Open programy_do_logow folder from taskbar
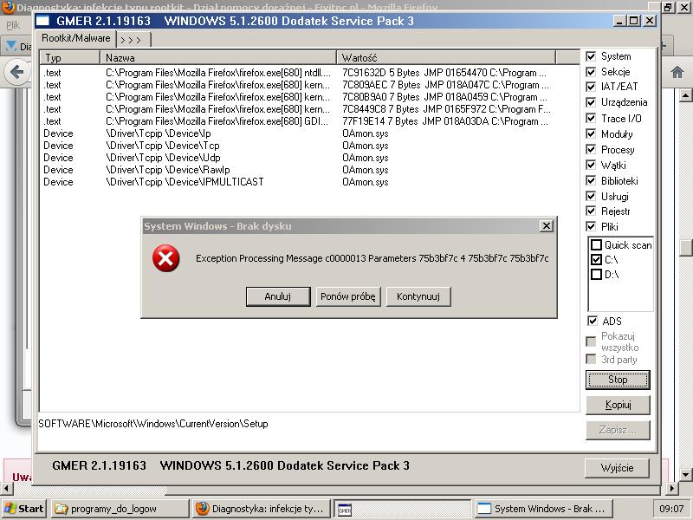Screen dimensions: 693x520 (x=120, y=509)
